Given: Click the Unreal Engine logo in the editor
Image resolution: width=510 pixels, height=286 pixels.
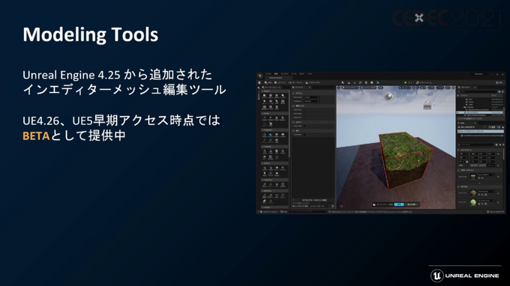Looking at the screenshot, I should point(260,76).
